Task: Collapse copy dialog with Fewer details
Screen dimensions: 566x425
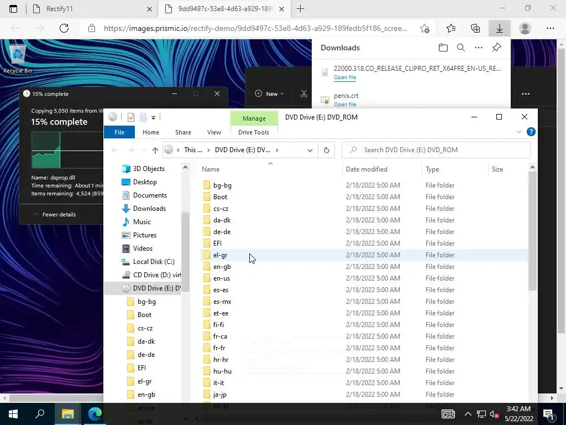Action: coord(54,214)
